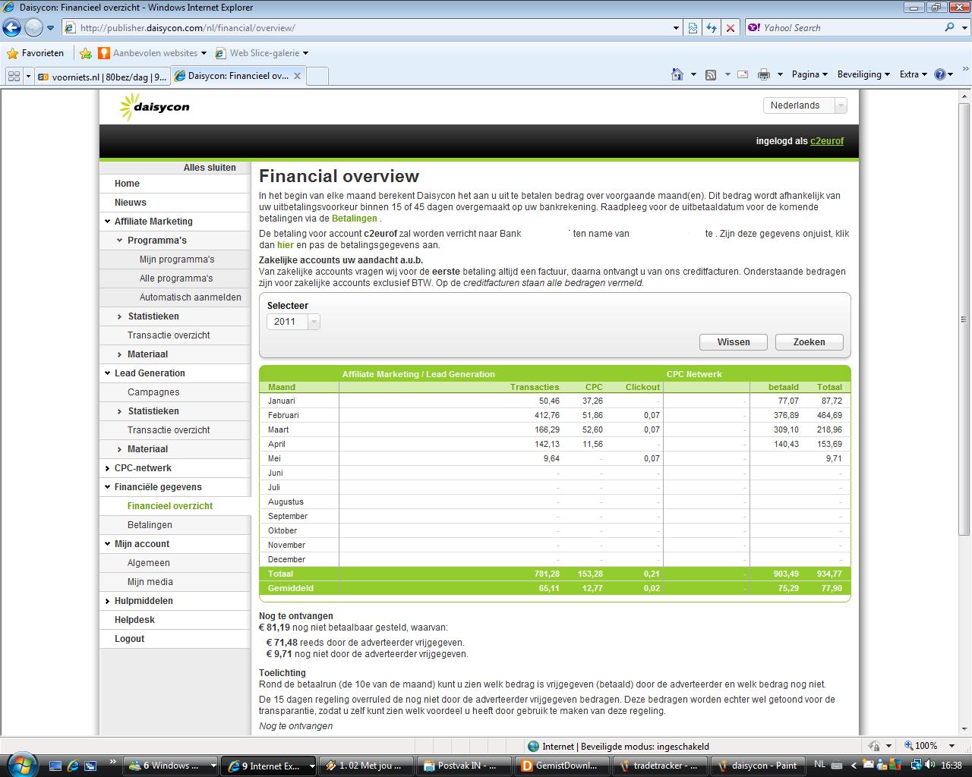Switch to the voorniets.nl browser tab
The image size is (972, 777).
(x=102, y=76)
